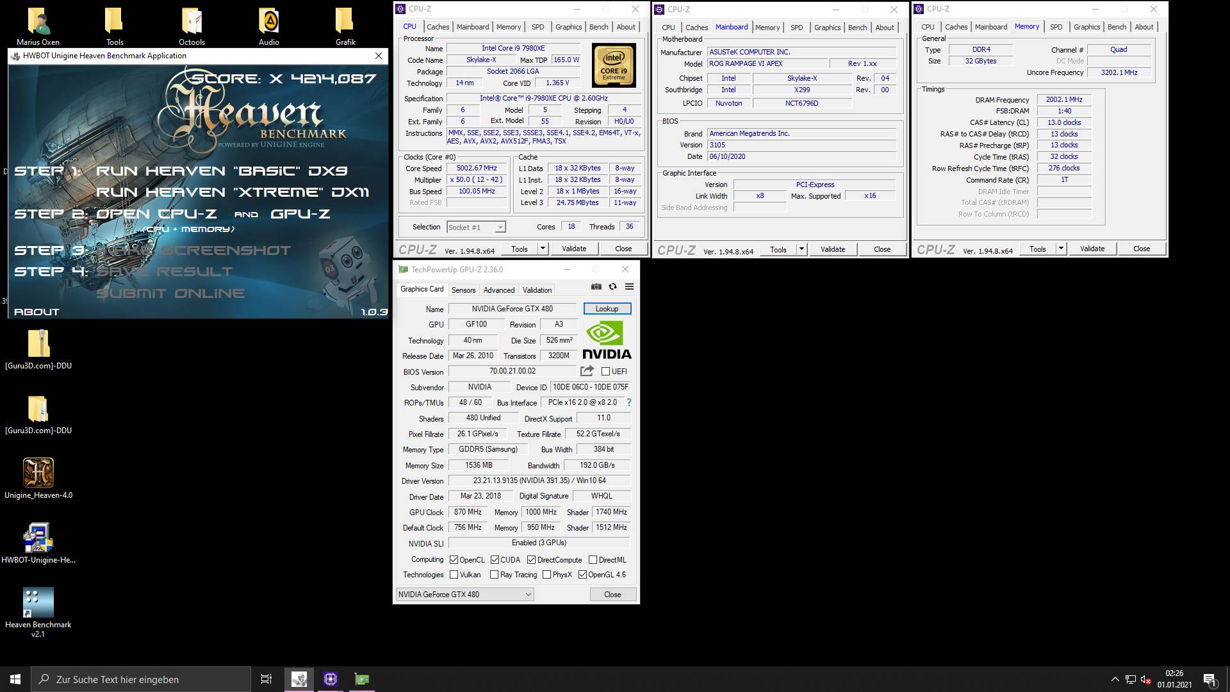Viewport: 1230px width, 692px height.
Task: Show hidden tray icons chevron
Action: (1115, 679)
